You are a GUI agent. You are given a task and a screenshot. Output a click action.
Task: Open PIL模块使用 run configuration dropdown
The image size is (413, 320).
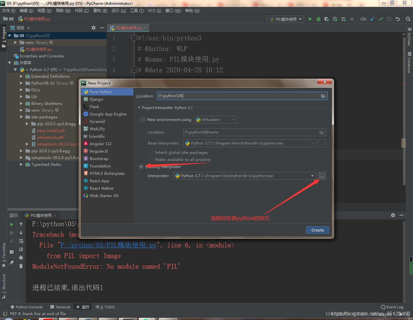[x=286, y=19]
